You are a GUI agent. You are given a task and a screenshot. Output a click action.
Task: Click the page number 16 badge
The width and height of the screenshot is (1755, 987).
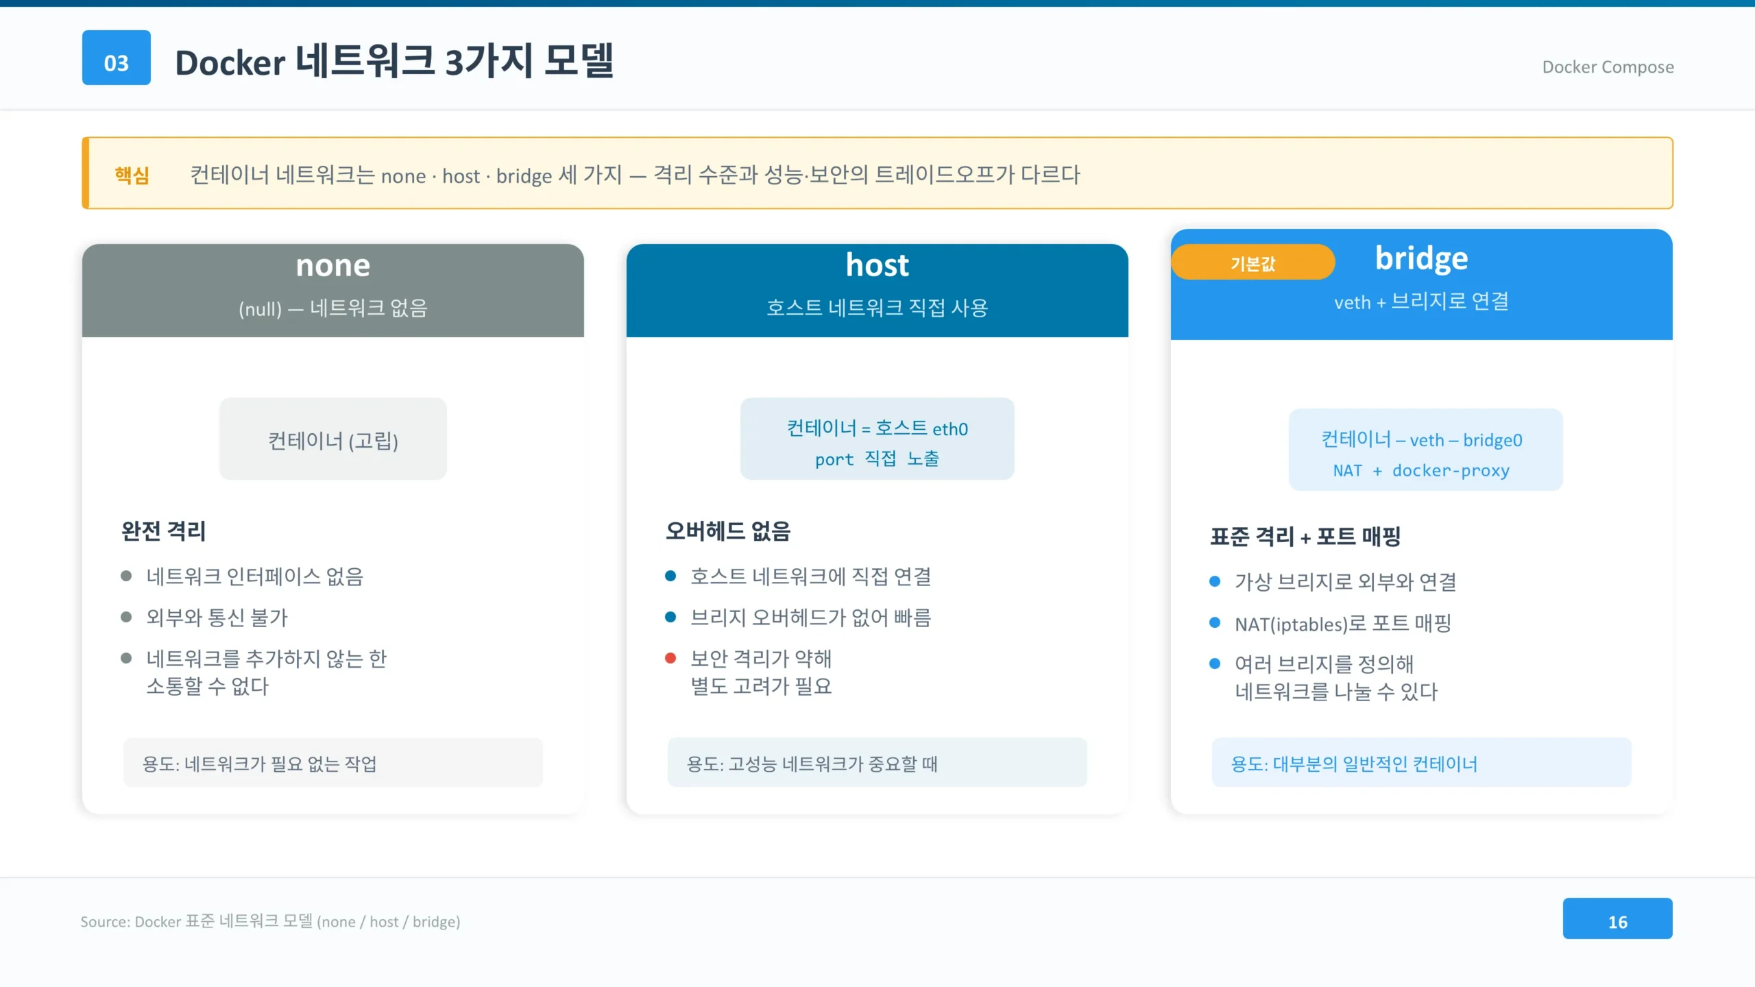click(x=1618, y=918)
